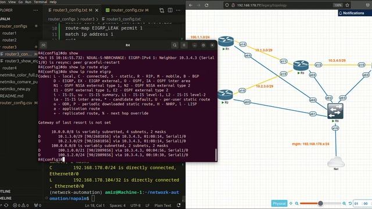Click the sync changes icon in status bar
Screen dimensions: 372x209
coord(6,206)
